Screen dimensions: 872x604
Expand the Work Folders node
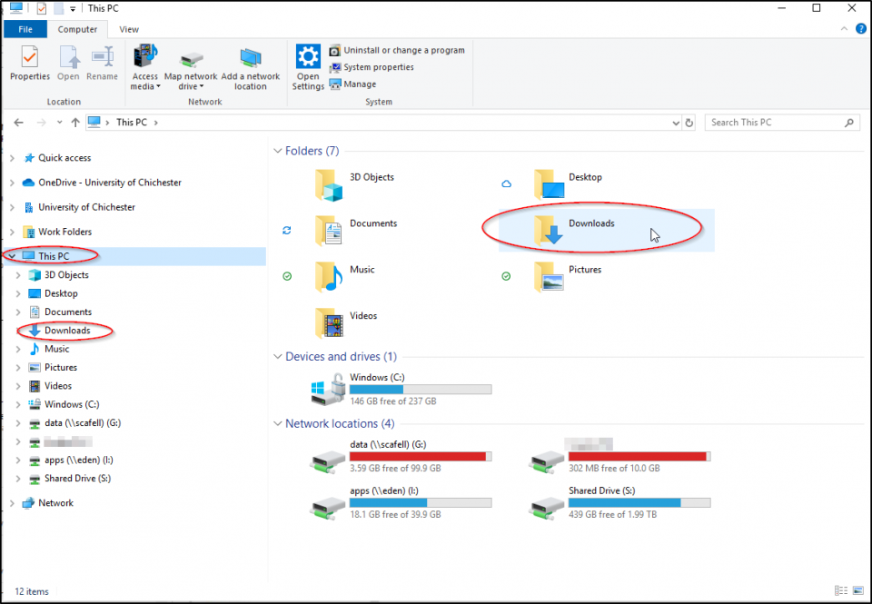point(12,232)
